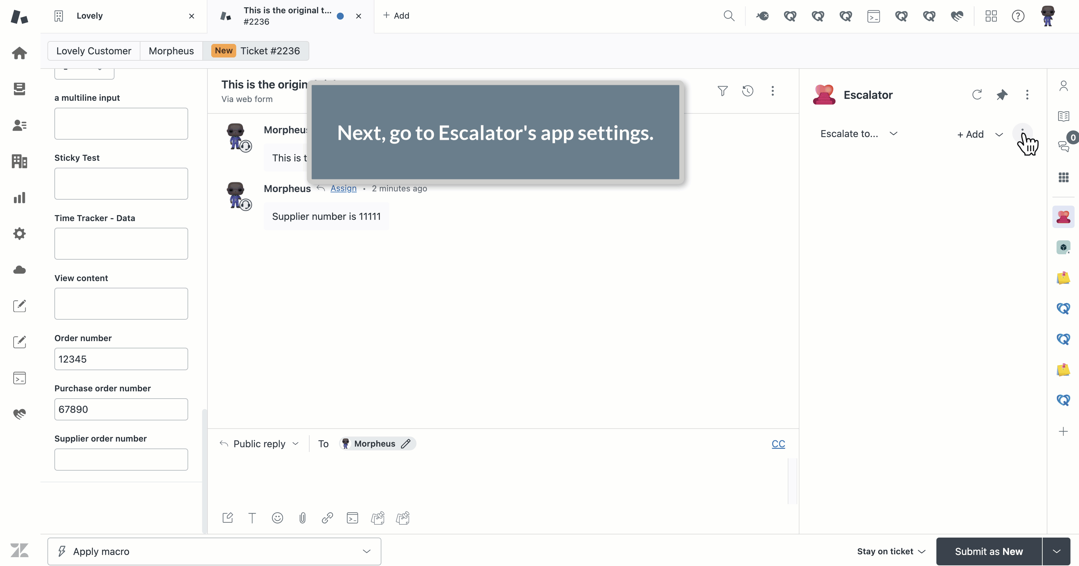Click the CC link

coord(778,443)
